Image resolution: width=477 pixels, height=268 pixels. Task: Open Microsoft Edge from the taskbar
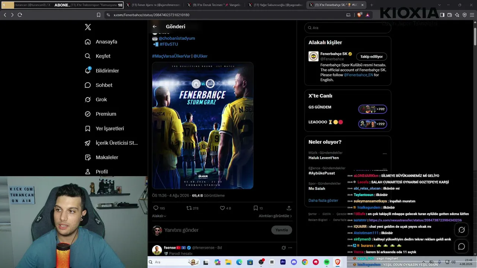(239, 262)
